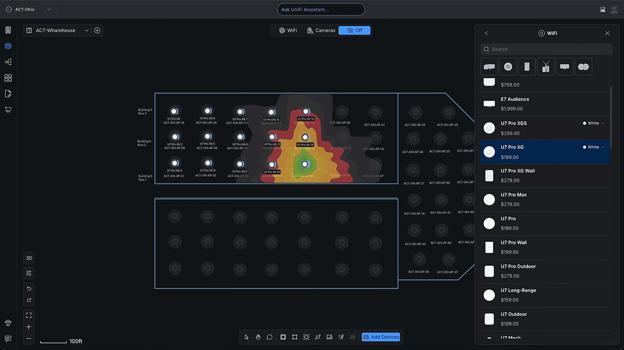Select the rectangle area tool with corner nodes

coord(295,337)
